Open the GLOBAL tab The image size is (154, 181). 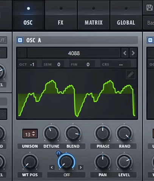click(126, 15)
